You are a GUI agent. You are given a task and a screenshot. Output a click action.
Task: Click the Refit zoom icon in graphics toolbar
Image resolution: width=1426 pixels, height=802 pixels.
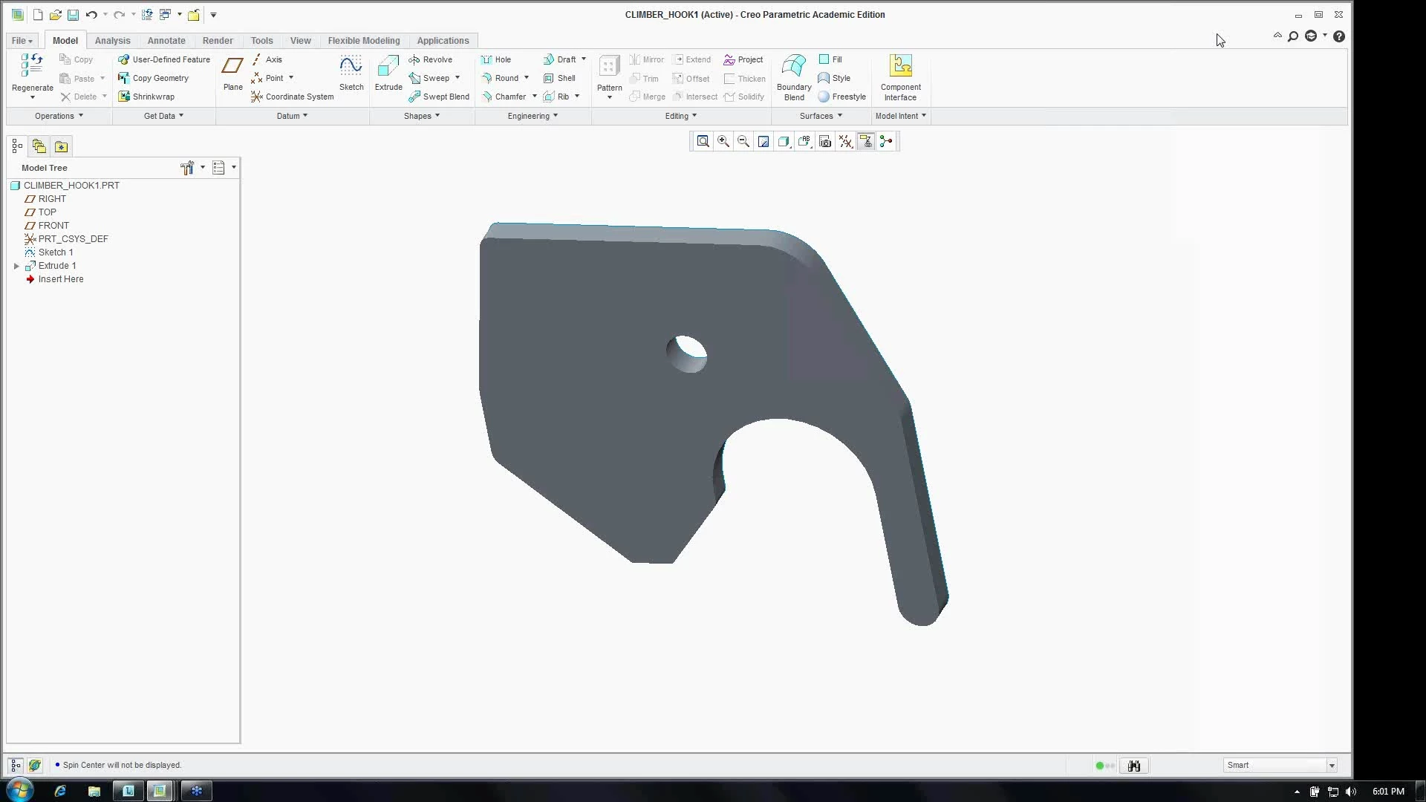coord(703,142)
